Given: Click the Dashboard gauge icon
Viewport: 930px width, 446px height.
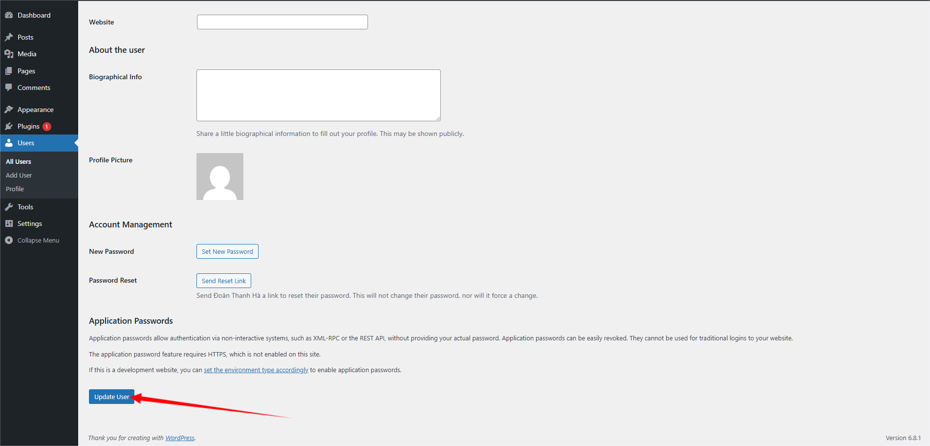Looking at the screenshot, I should coord(9,15).
